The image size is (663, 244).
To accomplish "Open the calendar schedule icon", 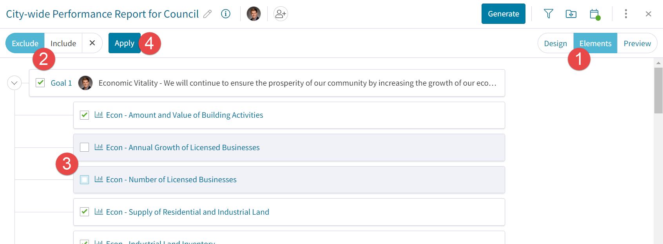I will 594,14.
